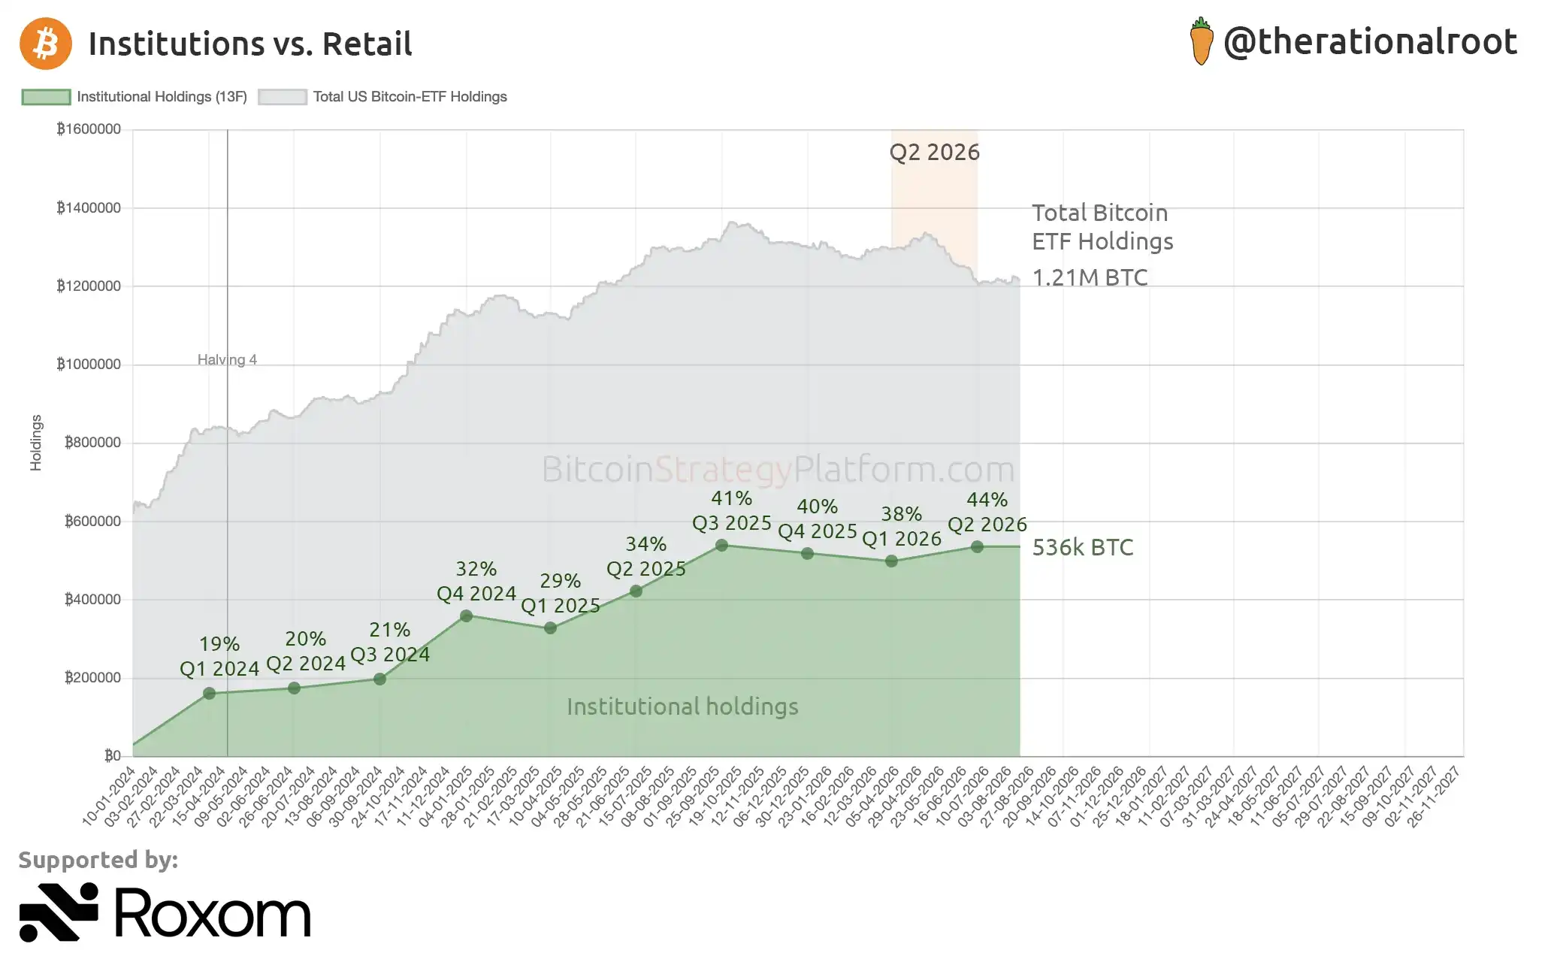The width and height of the screenshot is (1563, 962).
Task: Toggle Institutional Holdings (13F) legend entry
Action: pos(135,97)
